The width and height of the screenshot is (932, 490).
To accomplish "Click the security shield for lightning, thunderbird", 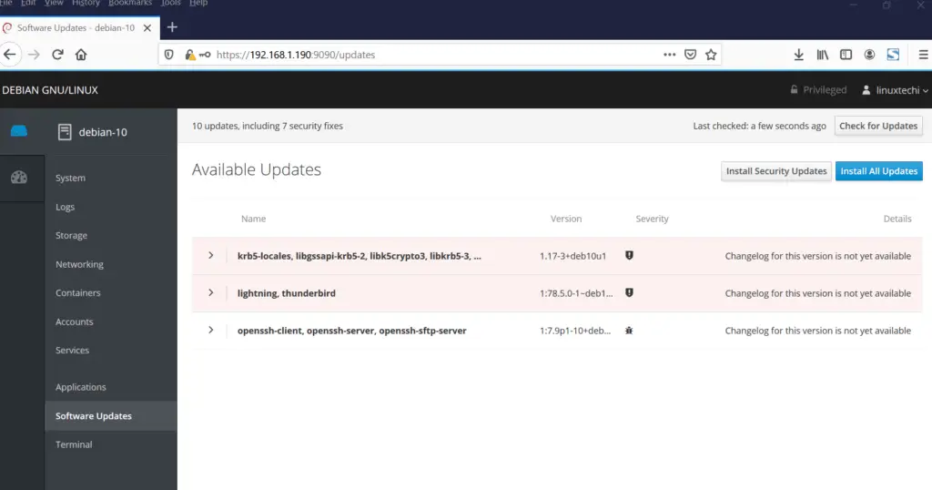I will pyautogui.click(x=629, y=292).
